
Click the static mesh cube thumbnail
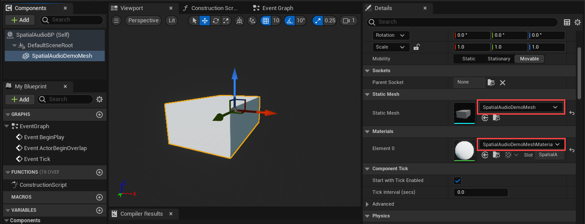pos(464,113)
